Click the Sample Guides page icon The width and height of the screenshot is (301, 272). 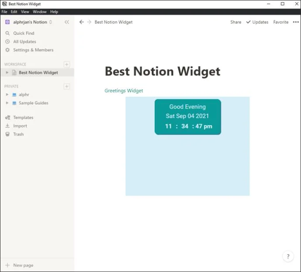click(x=14, y=103)
